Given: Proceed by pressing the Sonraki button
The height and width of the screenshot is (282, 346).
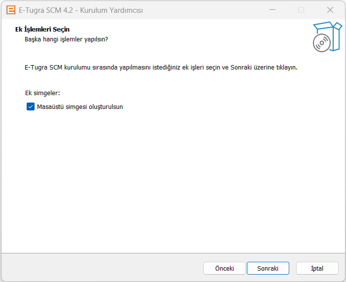Looking at the screenshot, I should (x=268, y=268).
